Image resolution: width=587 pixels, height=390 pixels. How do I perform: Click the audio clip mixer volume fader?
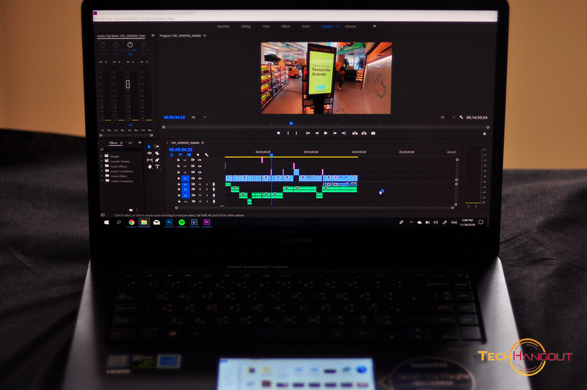(x=127, y=85)
